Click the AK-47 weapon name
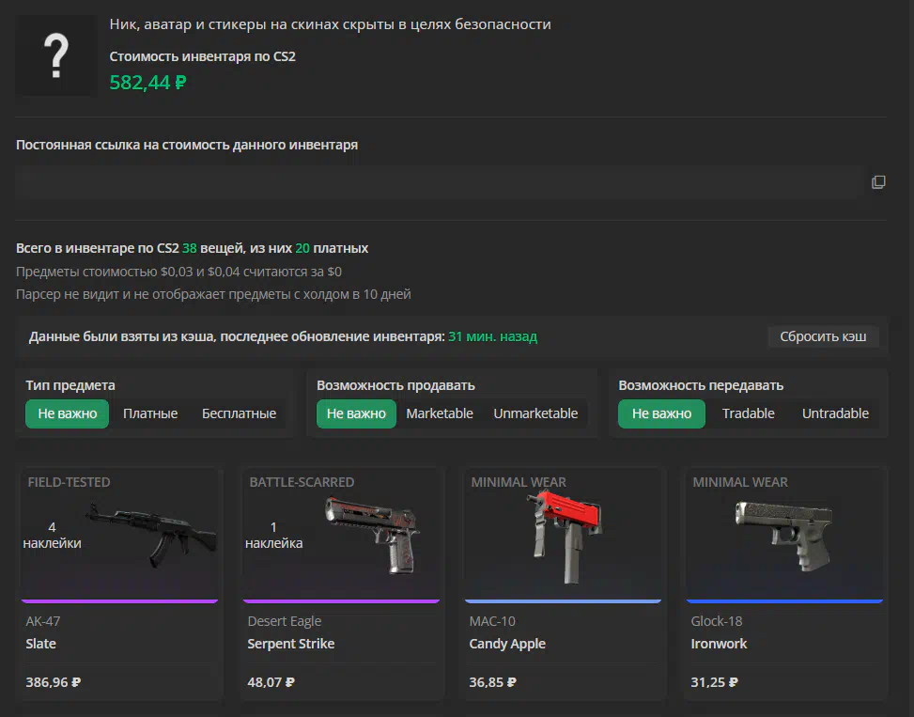Image resolution: width=914 pixels, height=717 pixels. click(42, 621)
